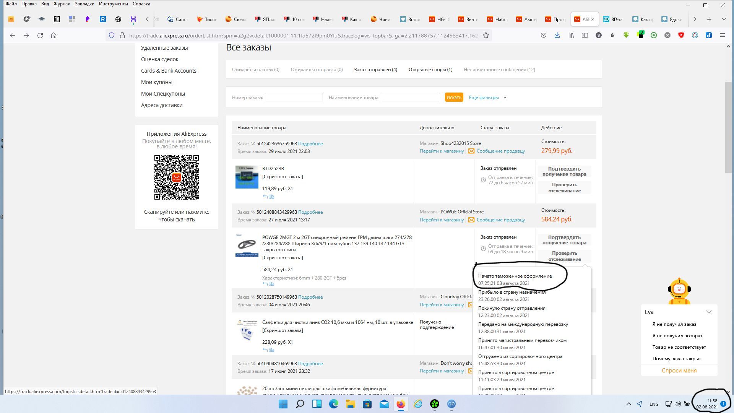This screenshot has height=413, width=734.
Task: Open qBittorrent from the taskbar
Action: click(x=451, y=404)
